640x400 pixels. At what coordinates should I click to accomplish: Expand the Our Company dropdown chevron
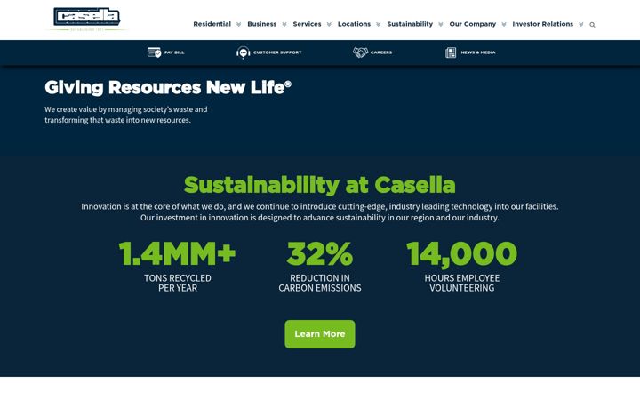tap(504, 25)
